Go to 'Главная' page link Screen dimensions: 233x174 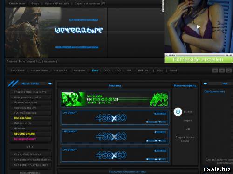(x=12, y=62)
